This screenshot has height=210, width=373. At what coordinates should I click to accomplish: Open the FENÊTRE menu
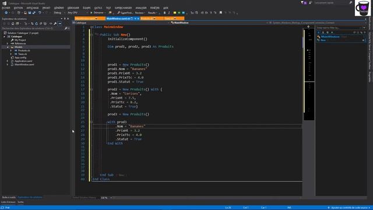[155, 8]
